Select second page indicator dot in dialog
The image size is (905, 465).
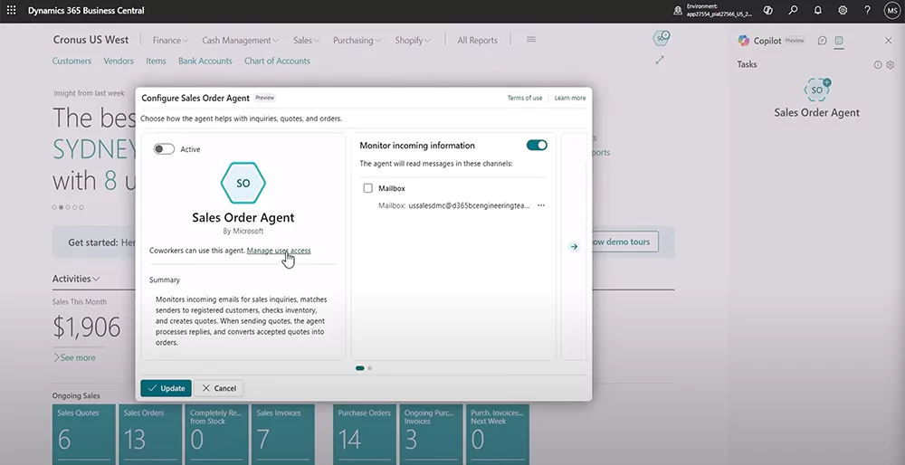click(x=370, y=368)
